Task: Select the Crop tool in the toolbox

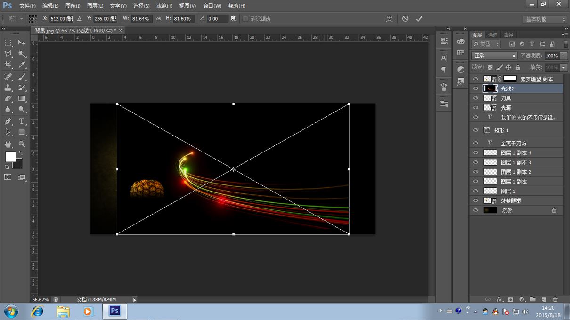Action: 8,65
